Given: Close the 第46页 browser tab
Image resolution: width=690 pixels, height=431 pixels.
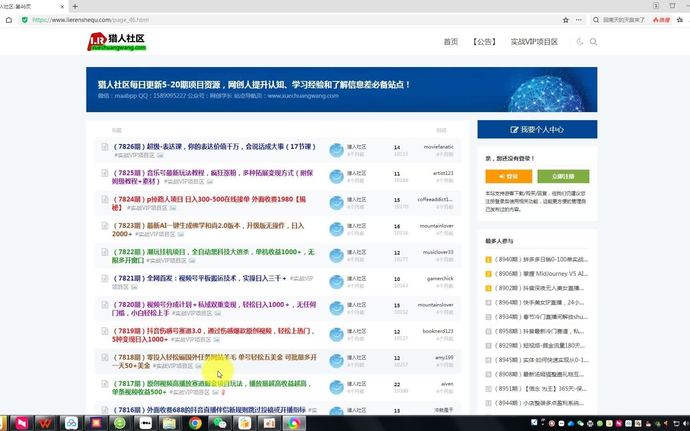Looking at the screenshot, I should tap(62, 6).
